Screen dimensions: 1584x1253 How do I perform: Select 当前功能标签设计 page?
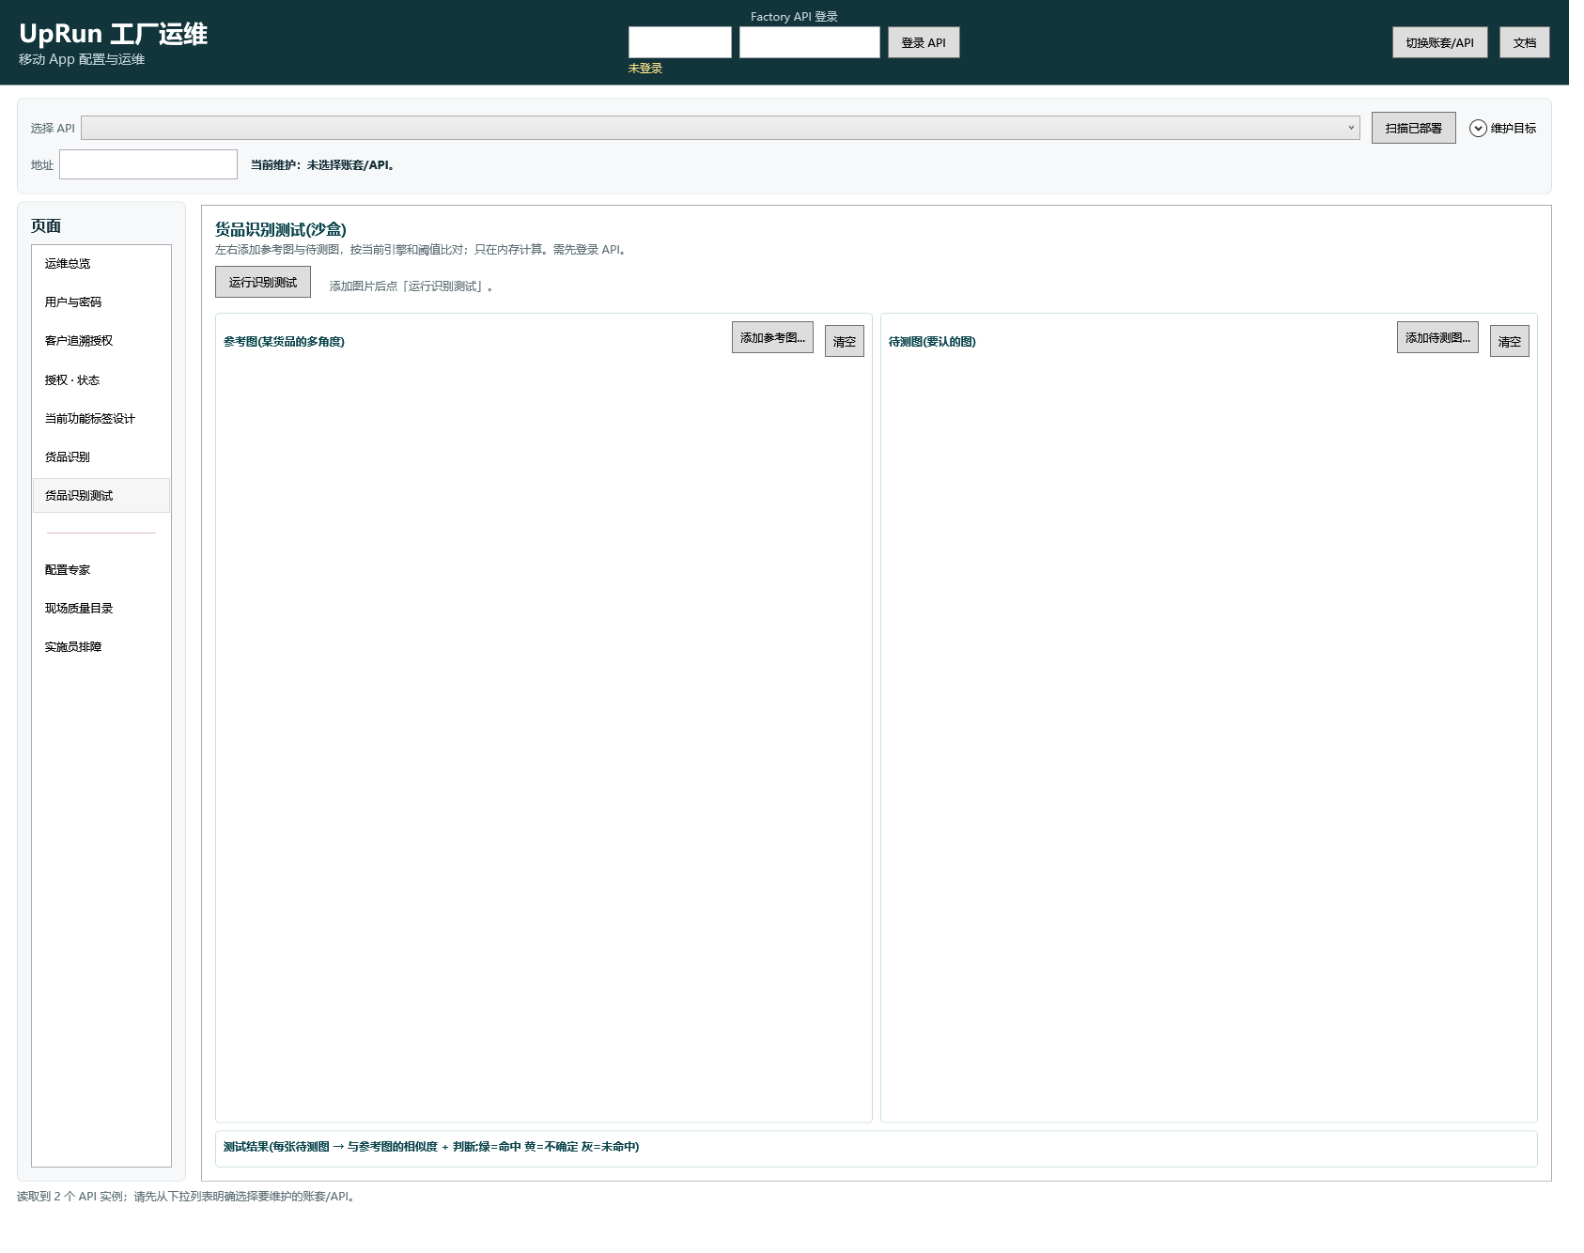pyautogui.click(x=101, y=419)
